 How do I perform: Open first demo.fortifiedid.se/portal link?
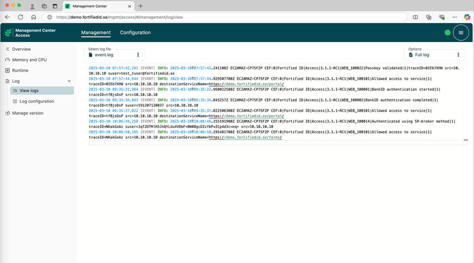[246, 84]
